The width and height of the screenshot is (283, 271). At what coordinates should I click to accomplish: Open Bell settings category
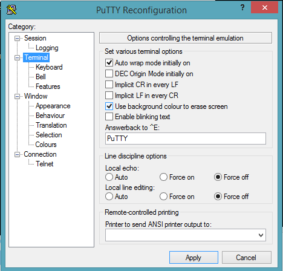pyautogui.click(x=41, y=77)
